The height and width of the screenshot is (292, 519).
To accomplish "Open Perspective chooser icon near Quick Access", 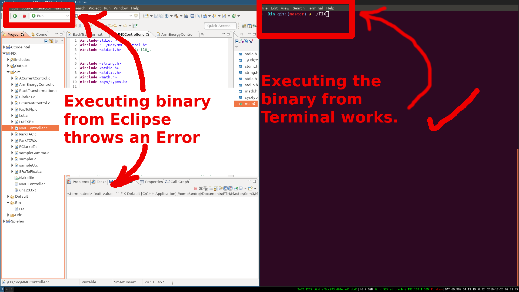I will (x=244, y=26).
